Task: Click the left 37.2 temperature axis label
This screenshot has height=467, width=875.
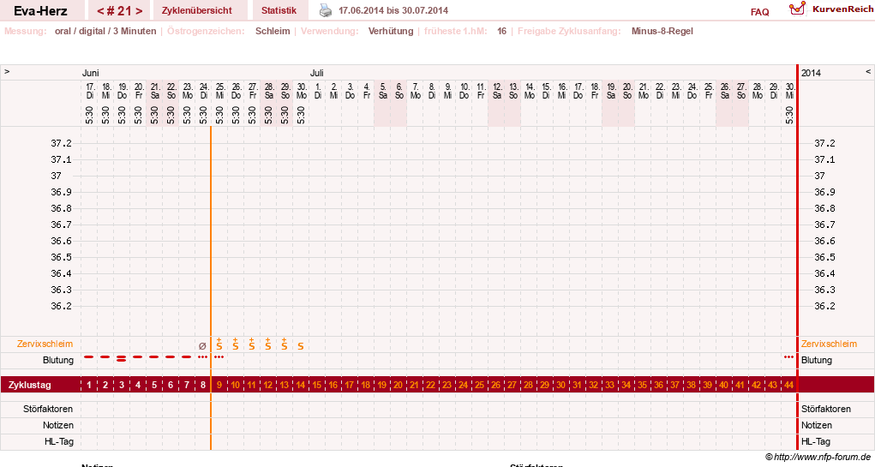Action: [x=62, y=143]
